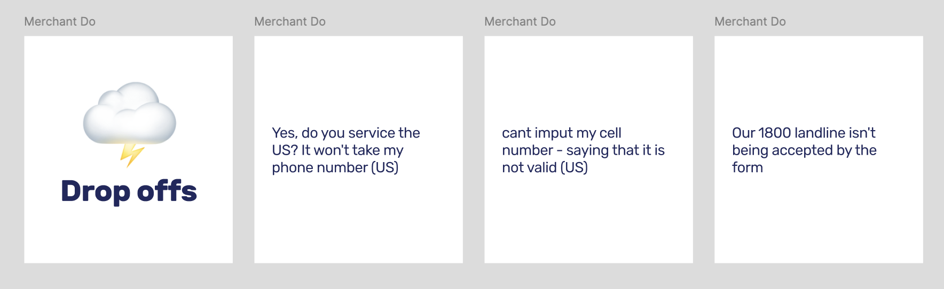Select the Merchant Do label above Drop offs card
Image resolution: width=944 pixels, height=289 pixels.
click(x=60, y=22)
